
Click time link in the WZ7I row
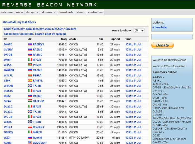(x=133, y=138)
